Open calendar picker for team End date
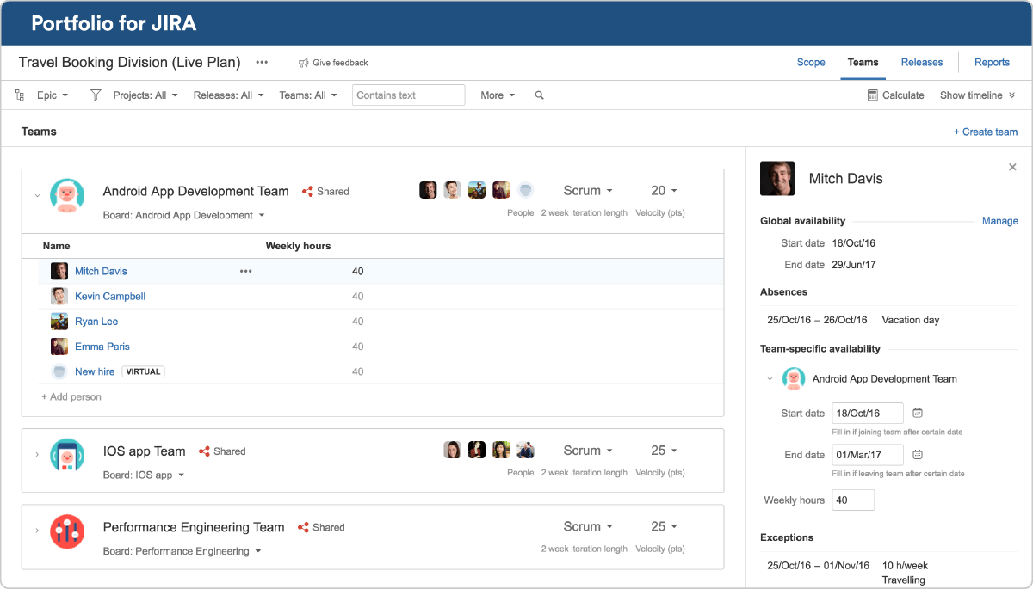Viewport: 1033px width, 589px height. 918,455
